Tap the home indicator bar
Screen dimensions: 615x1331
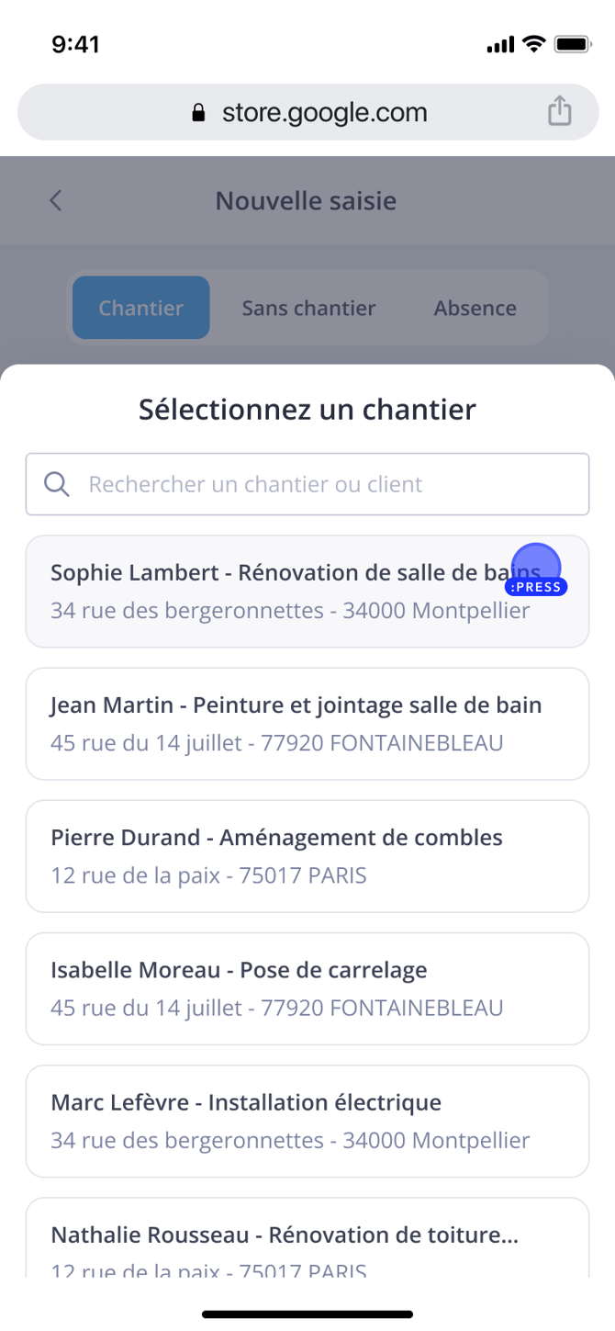point(307,1314)
